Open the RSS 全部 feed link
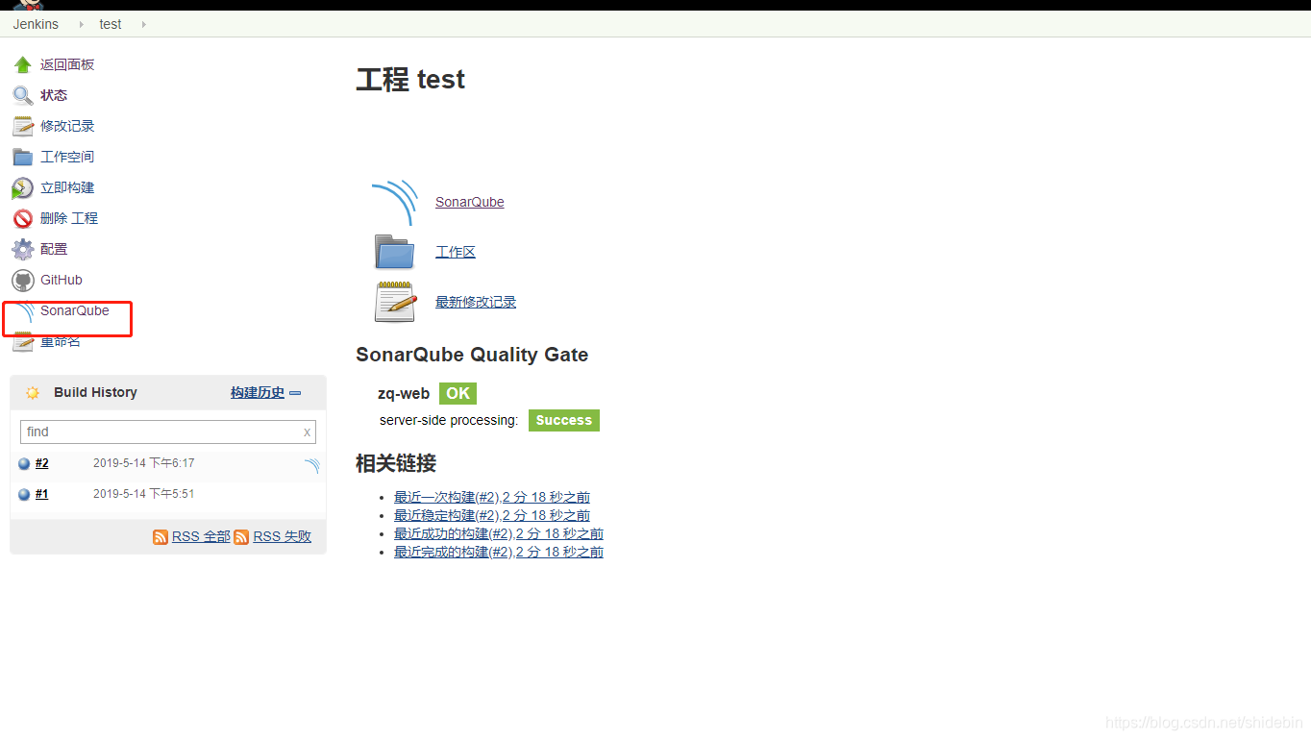The image size is (1311, 740). 201,536
